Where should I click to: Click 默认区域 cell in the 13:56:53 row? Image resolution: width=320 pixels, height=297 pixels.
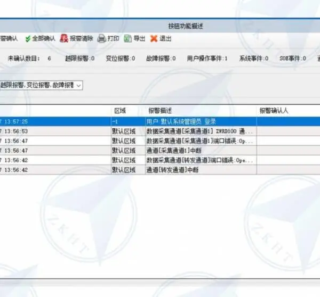coord(128,131)
